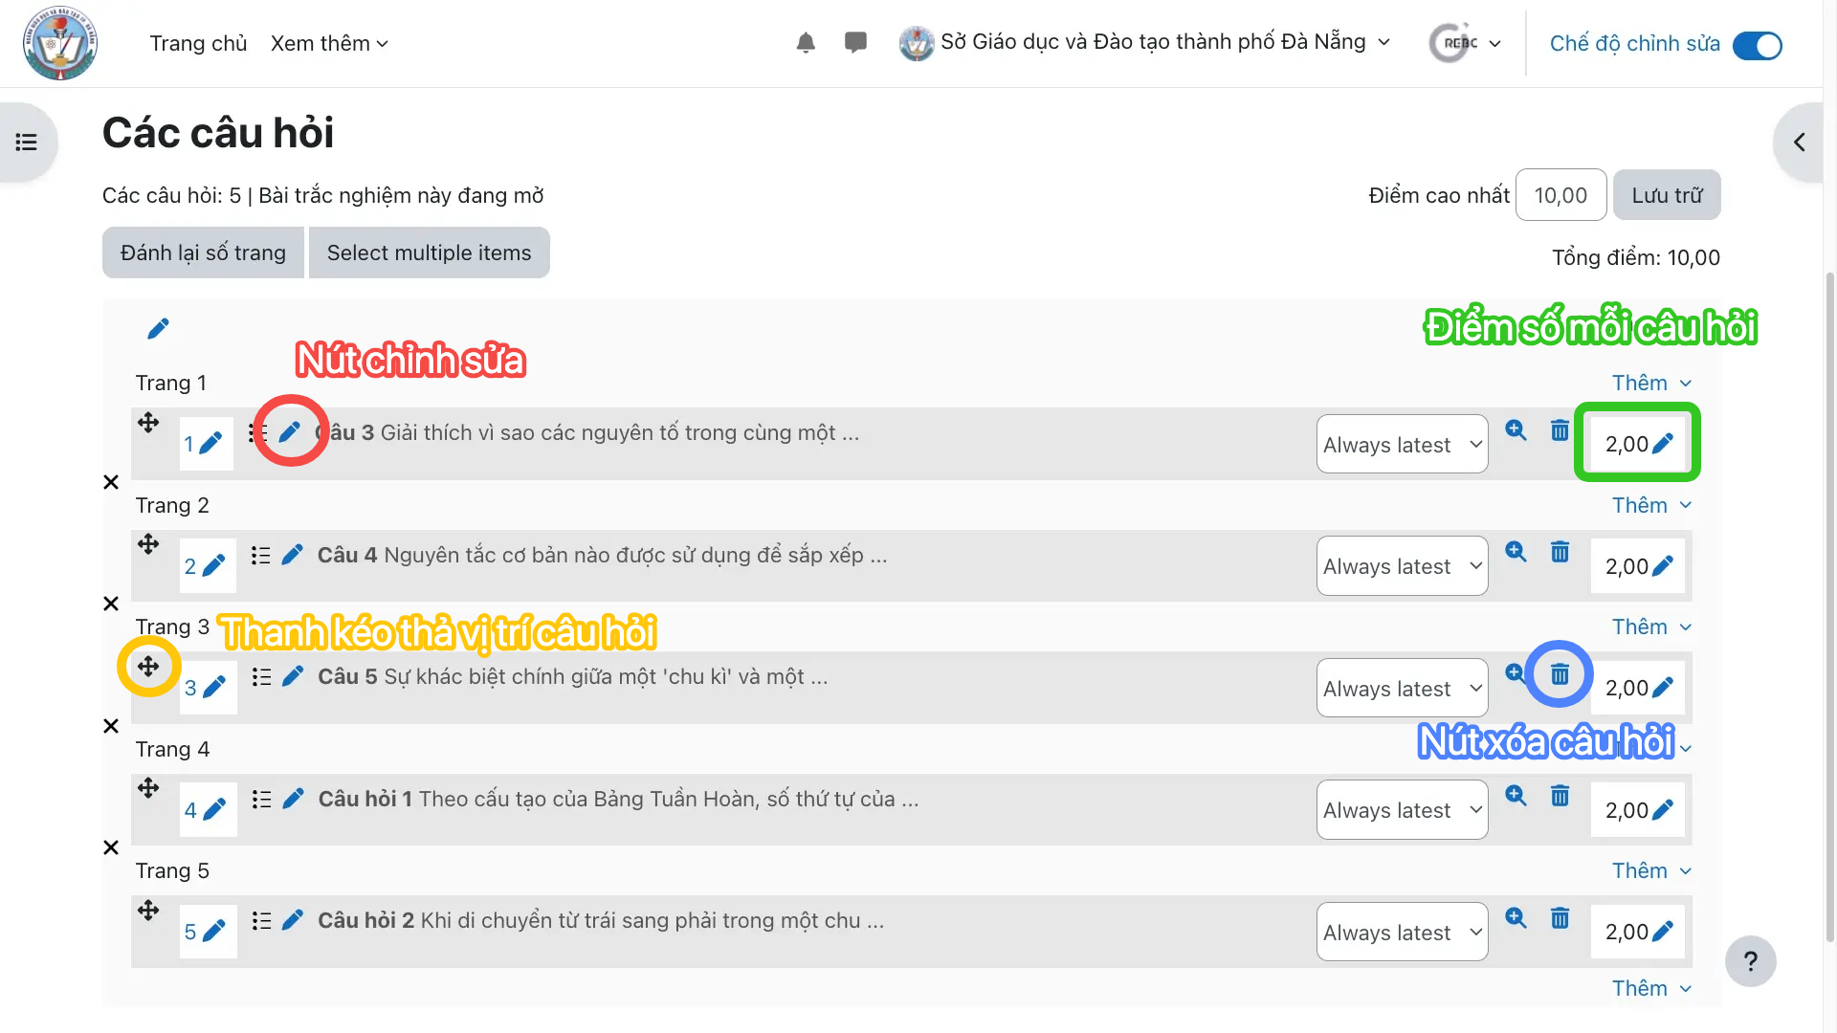The height and width of the screenshot is (1033, 1837).
Task: Go to Trang chủ
Action: point(198,43)
